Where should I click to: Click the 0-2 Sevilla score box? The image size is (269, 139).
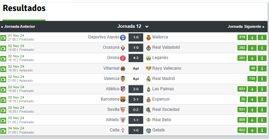[x=136, y=109]
